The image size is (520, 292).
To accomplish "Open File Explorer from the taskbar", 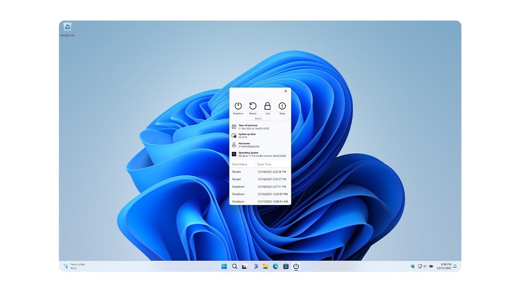I will click(265, 266).
